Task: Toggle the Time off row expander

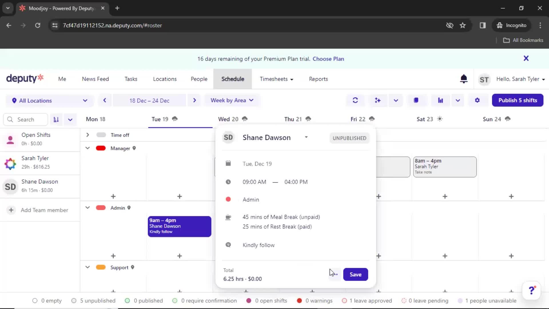Action: (87, 135)
